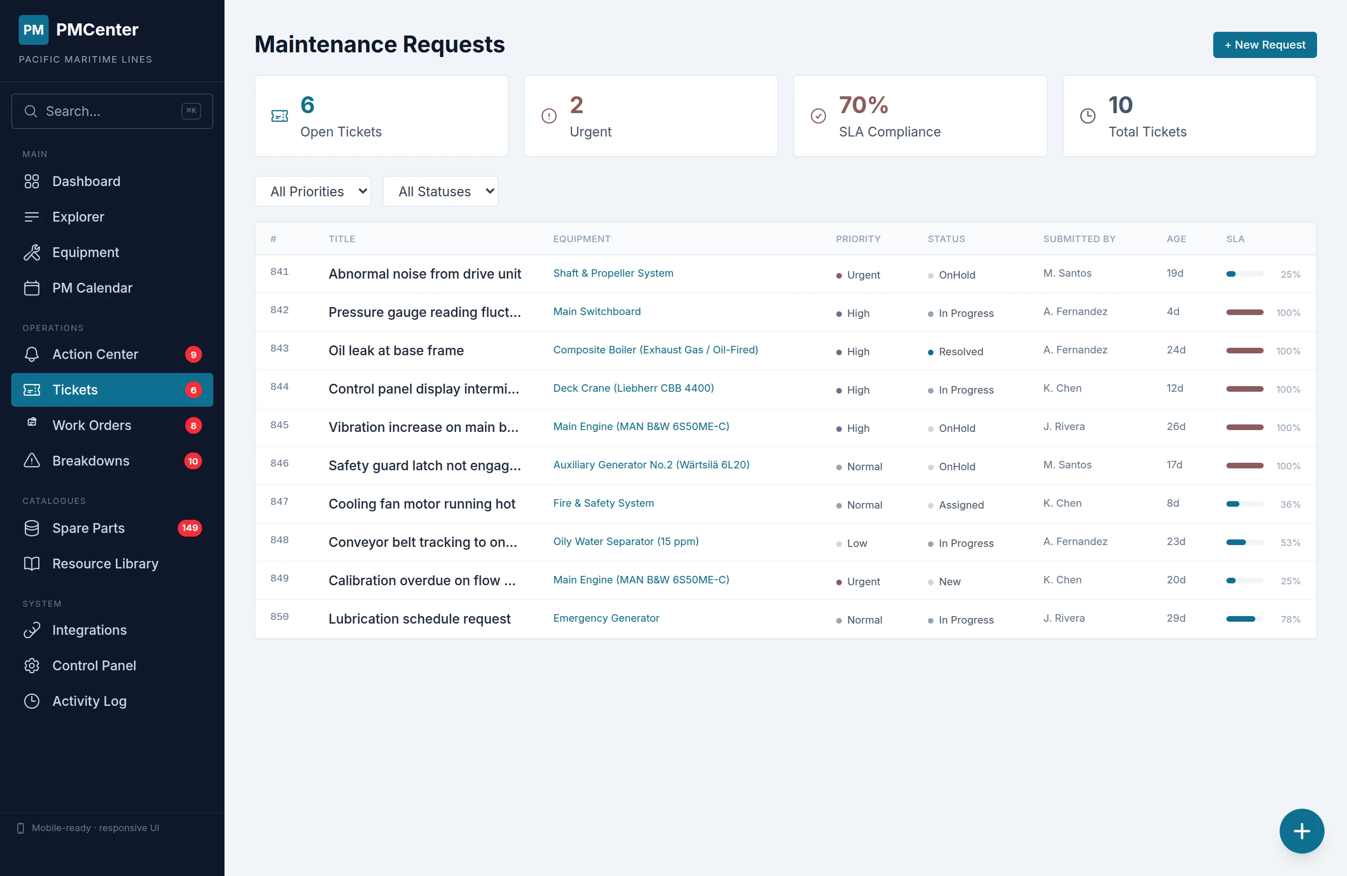Viewport: 1347px width, 876px height.
Task: Click the Dashboard grid icon
Action: tap(32, 181)
